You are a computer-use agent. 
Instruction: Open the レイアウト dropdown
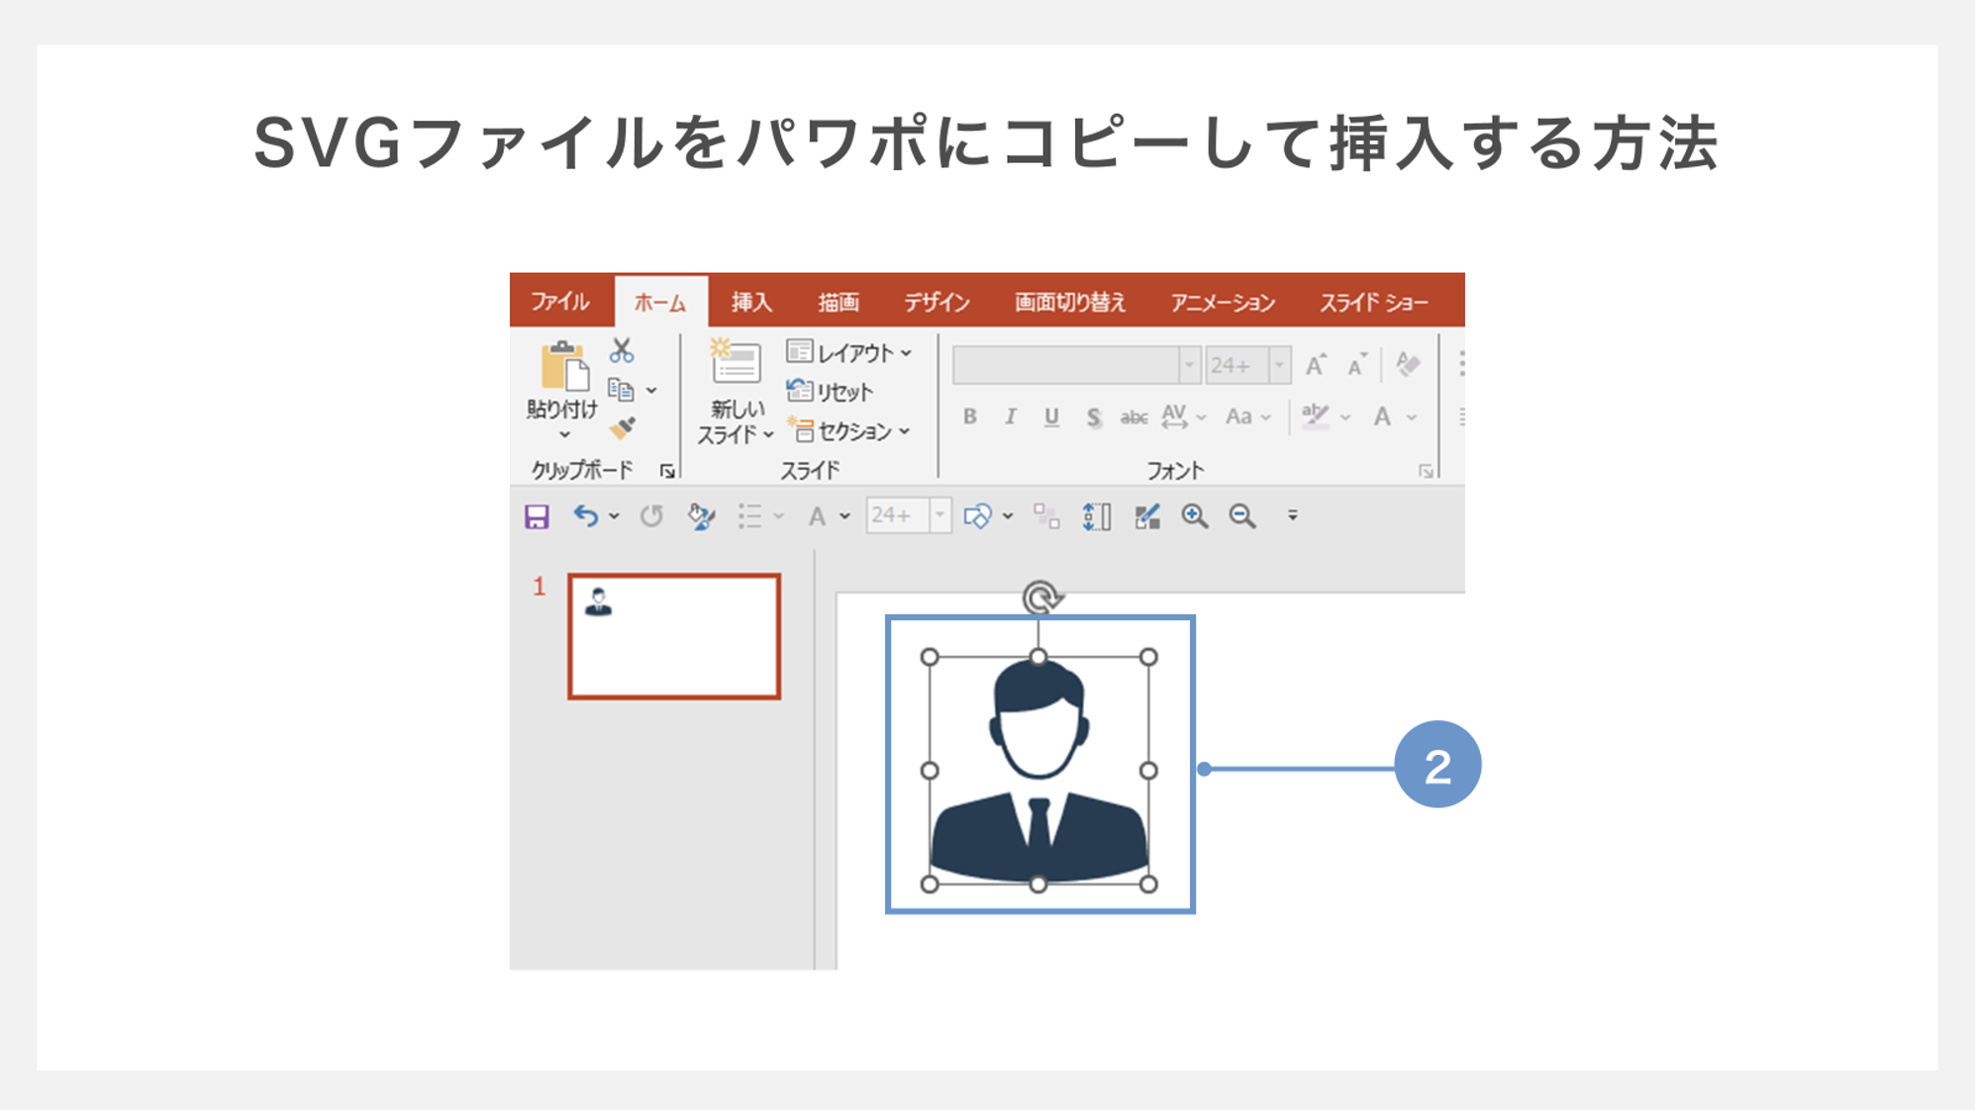(x=848, y=352)
